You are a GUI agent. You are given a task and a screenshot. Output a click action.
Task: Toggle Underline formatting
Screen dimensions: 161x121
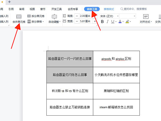click(112, 22)
